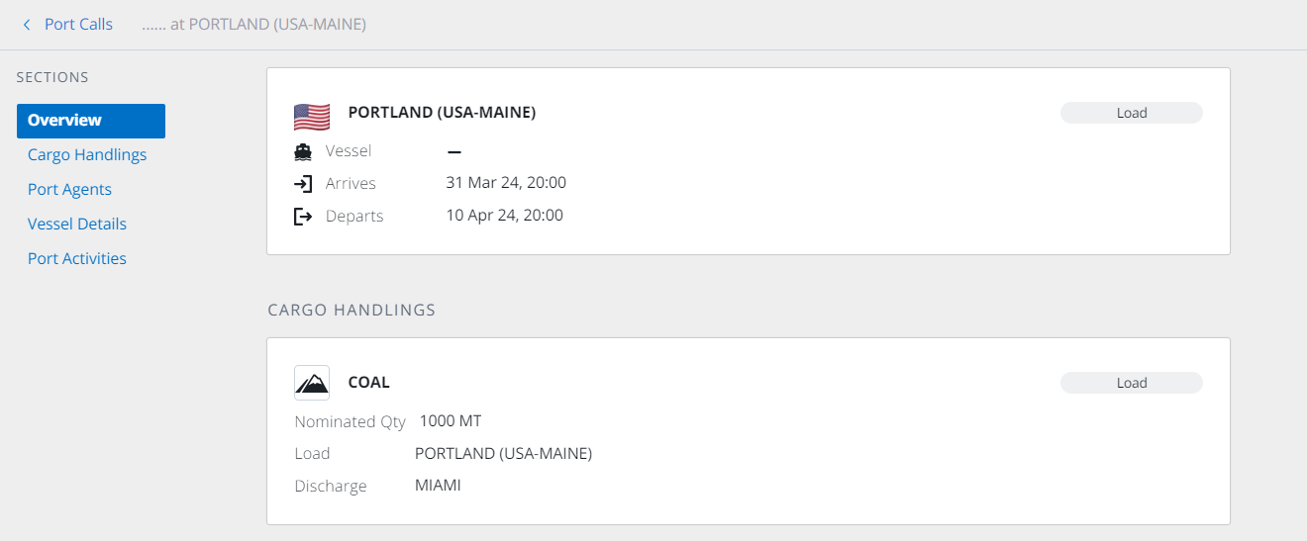Select the Overview section

[x=91, y=121]
